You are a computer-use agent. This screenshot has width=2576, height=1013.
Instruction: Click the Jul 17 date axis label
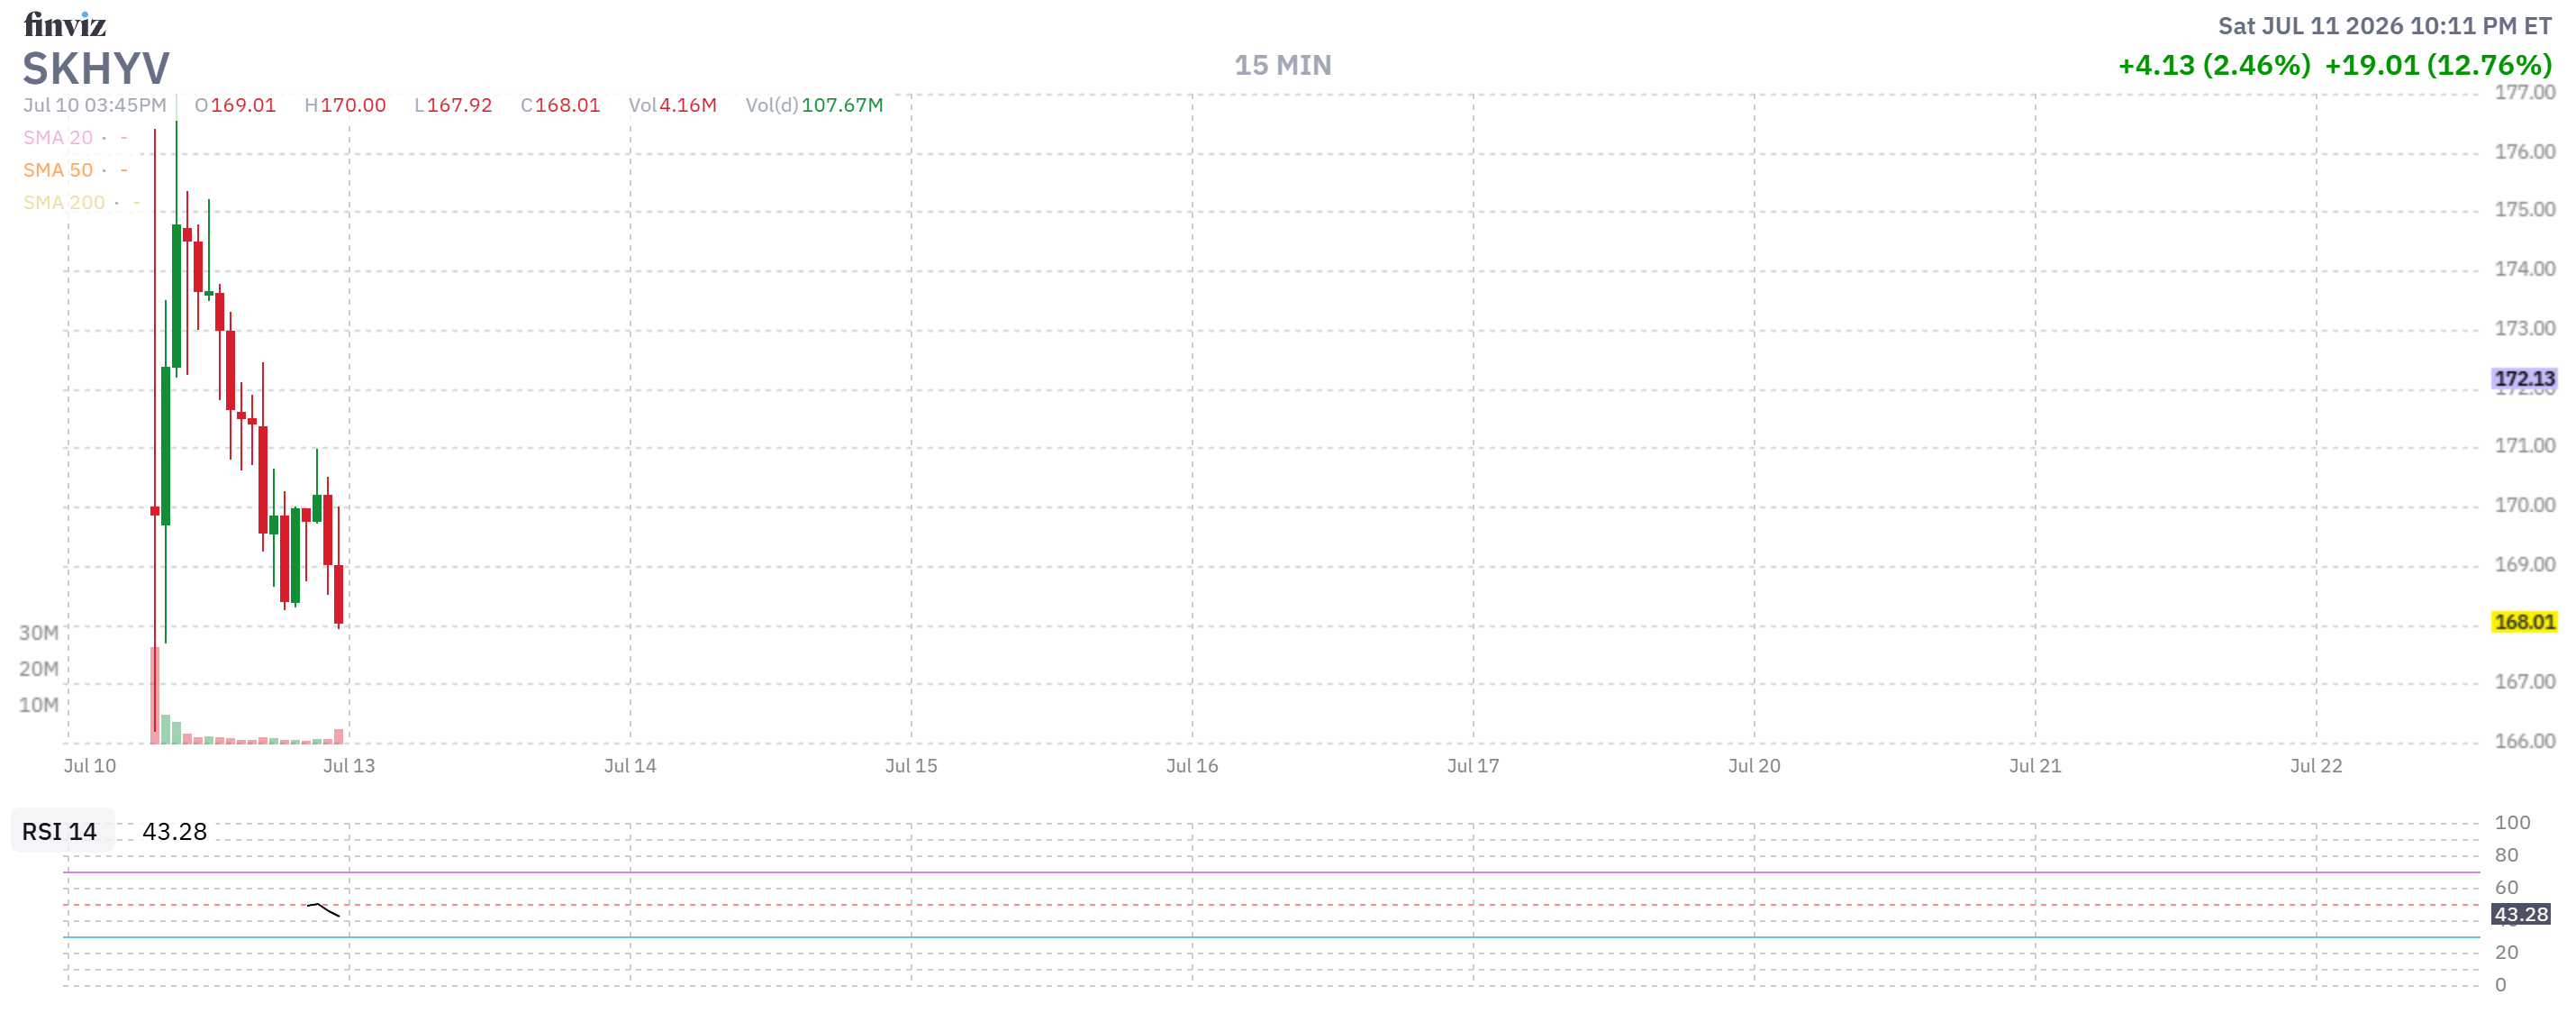click(x=1473, y=766)
